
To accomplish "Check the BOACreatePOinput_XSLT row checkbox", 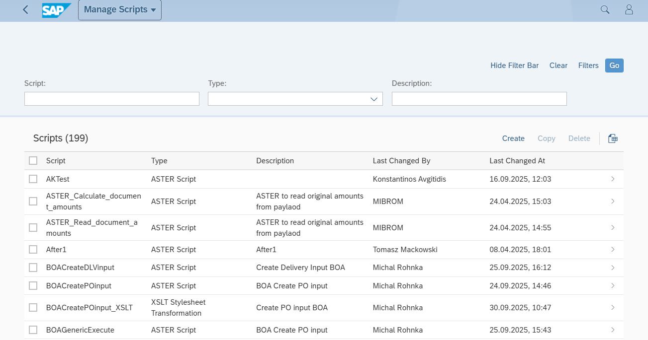I will click(x=33, y=308).
